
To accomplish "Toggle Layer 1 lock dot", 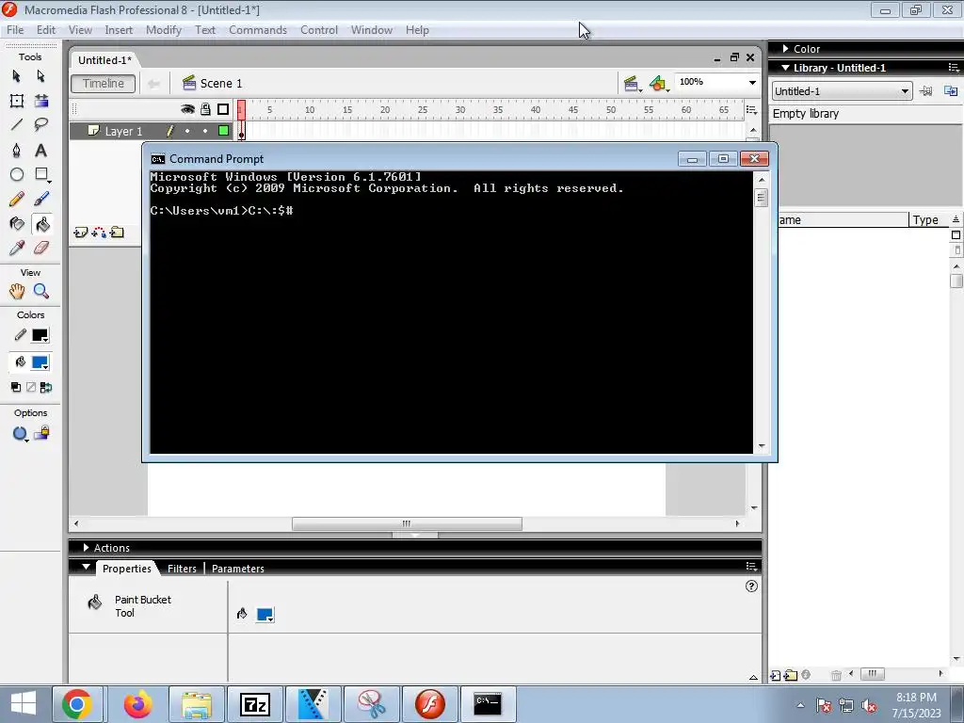I will click(205, 130).
